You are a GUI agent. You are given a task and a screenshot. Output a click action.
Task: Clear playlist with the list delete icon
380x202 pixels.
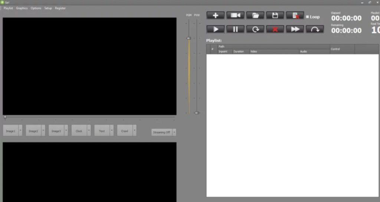295,16
